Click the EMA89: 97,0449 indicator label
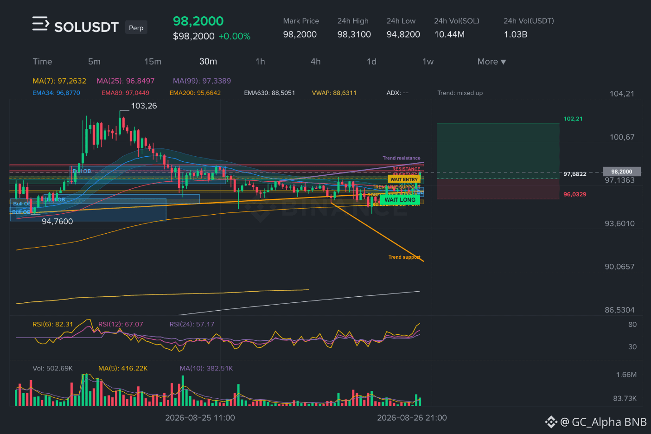 click(x=126, y=93)
